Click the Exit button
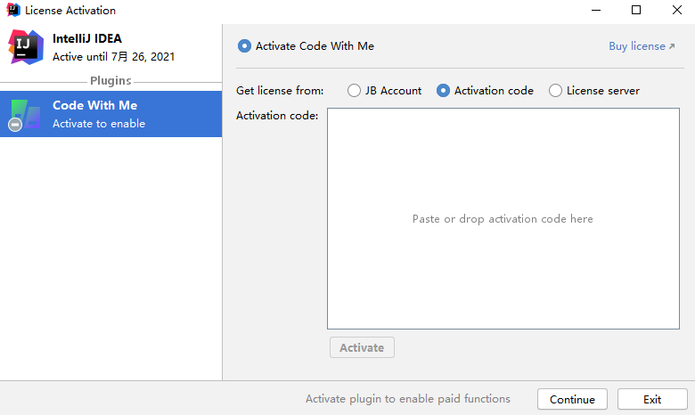Viewport: 695px width, 415px height. point(652,399)
